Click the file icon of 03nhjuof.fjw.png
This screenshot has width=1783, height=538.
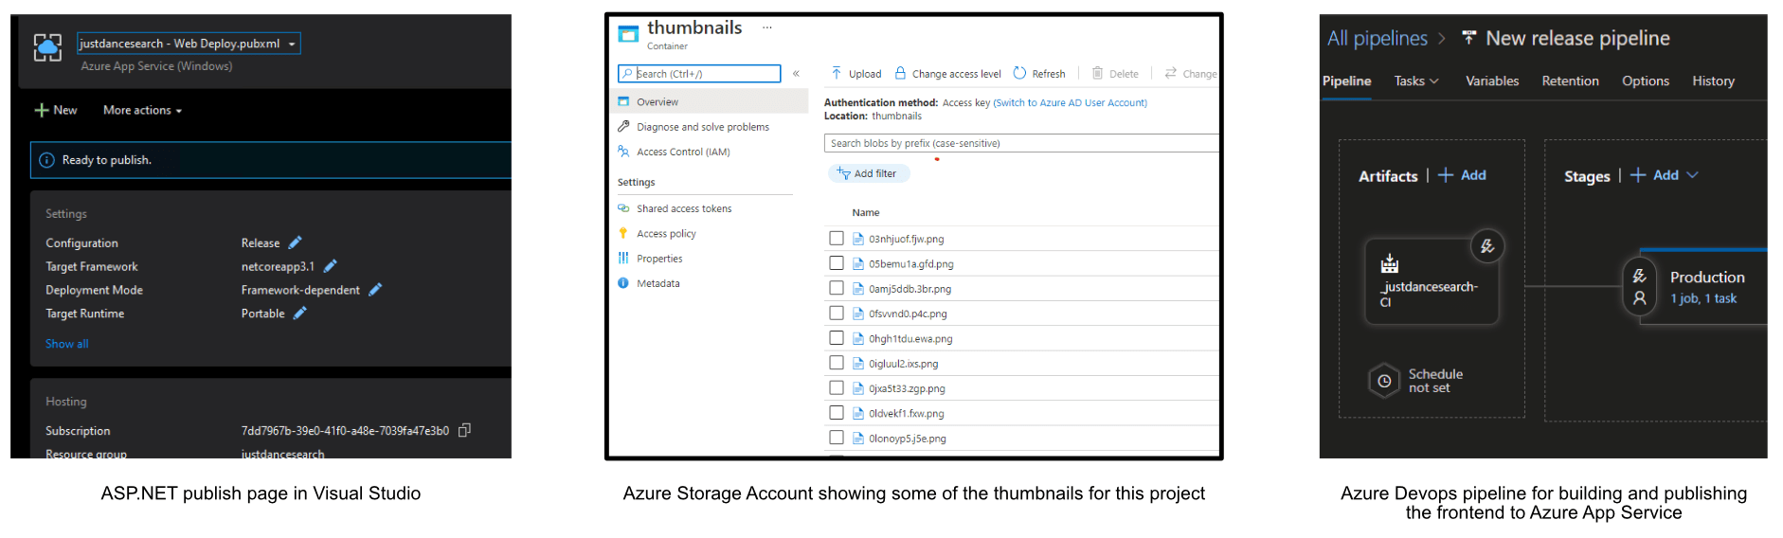point(857,239)
